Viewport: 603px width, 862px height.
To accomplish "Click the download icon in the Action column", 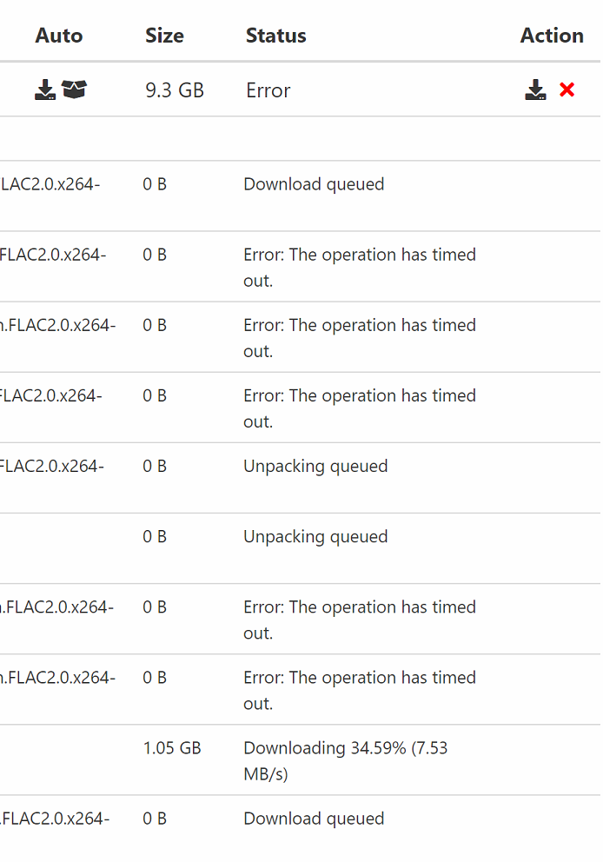I will (x=535, y=89).
